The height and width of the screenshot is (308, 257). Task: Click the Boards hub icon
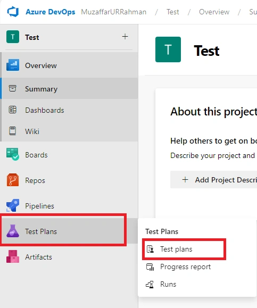(x=13, y=154)
